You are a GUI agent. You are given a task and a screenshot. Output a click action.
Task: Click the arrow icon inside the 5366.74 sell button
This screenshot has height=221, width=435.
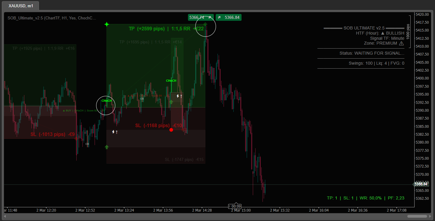[x=210, y=17]
